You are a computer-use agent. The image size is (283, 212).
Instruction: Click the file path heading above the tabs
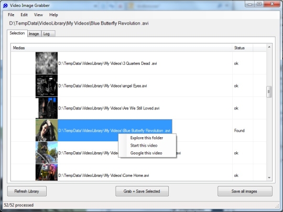(79, 23)
